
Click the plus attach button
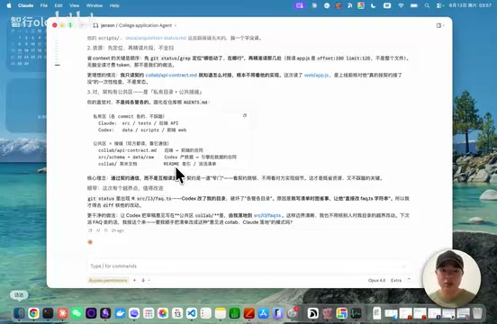[134, 280]
